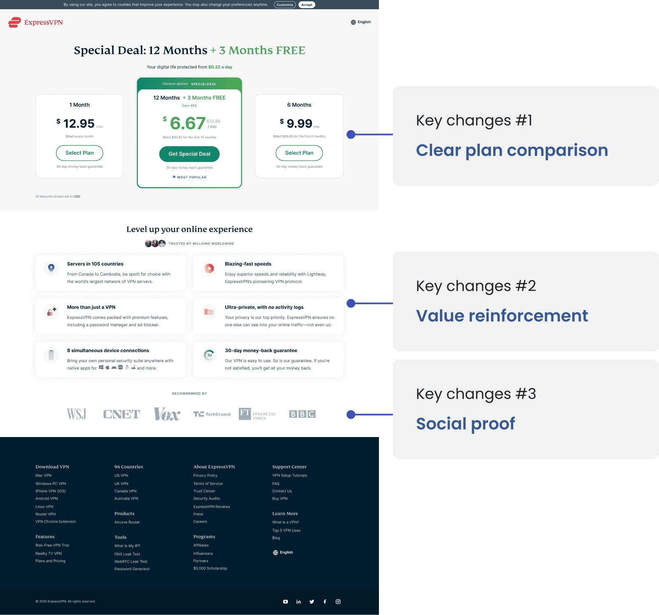Viewport: 659px width, 615px height.
Task: Click the Apple icon in native apps list
Action: 107,367
